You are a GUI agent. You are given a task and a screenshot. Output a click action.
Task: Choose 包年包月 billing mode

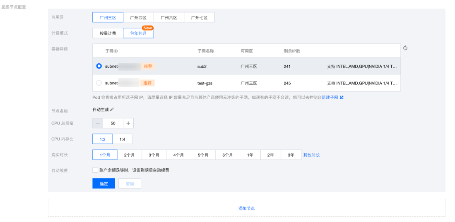coord(138,33)
